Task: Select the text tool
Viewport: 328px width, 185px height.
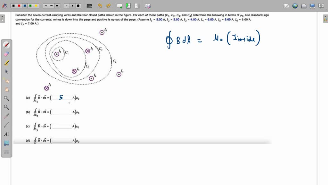Action: tap(6, 134)
